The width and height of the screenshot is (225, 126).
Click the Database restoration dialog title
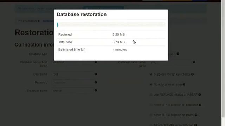coord(82,14)
